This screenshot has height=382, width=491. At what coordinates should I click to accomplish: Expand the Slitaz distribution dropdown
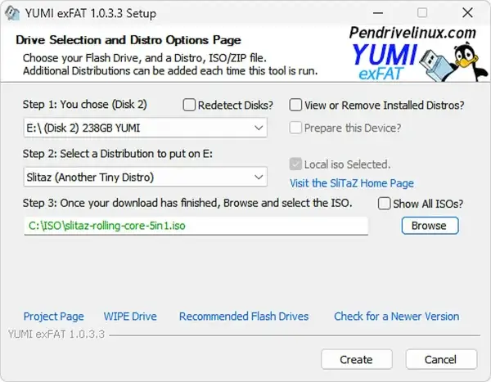pos(146,178)
